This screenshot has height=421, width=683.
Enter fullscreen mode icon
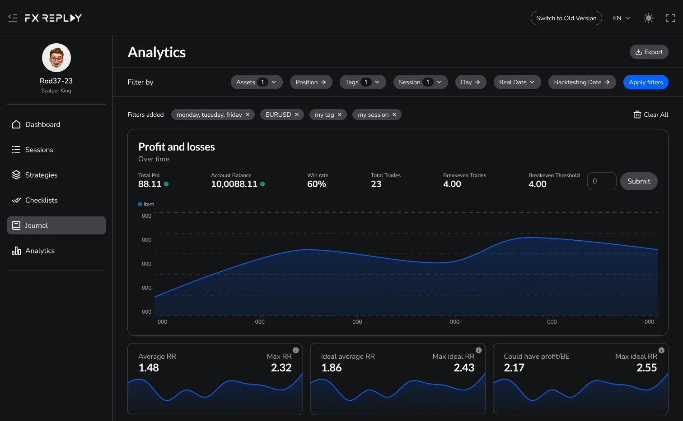click(670, 18)
